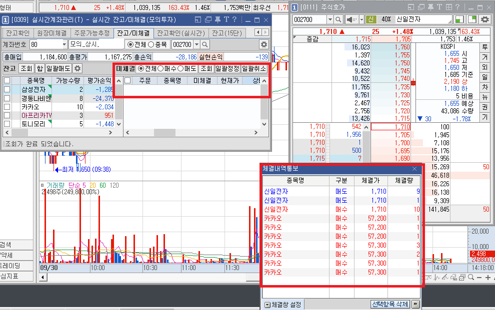This screenshot has height=310, width=495.
Task: Check the box for the 삼성전자 row
Action: (x=7, y=89)
